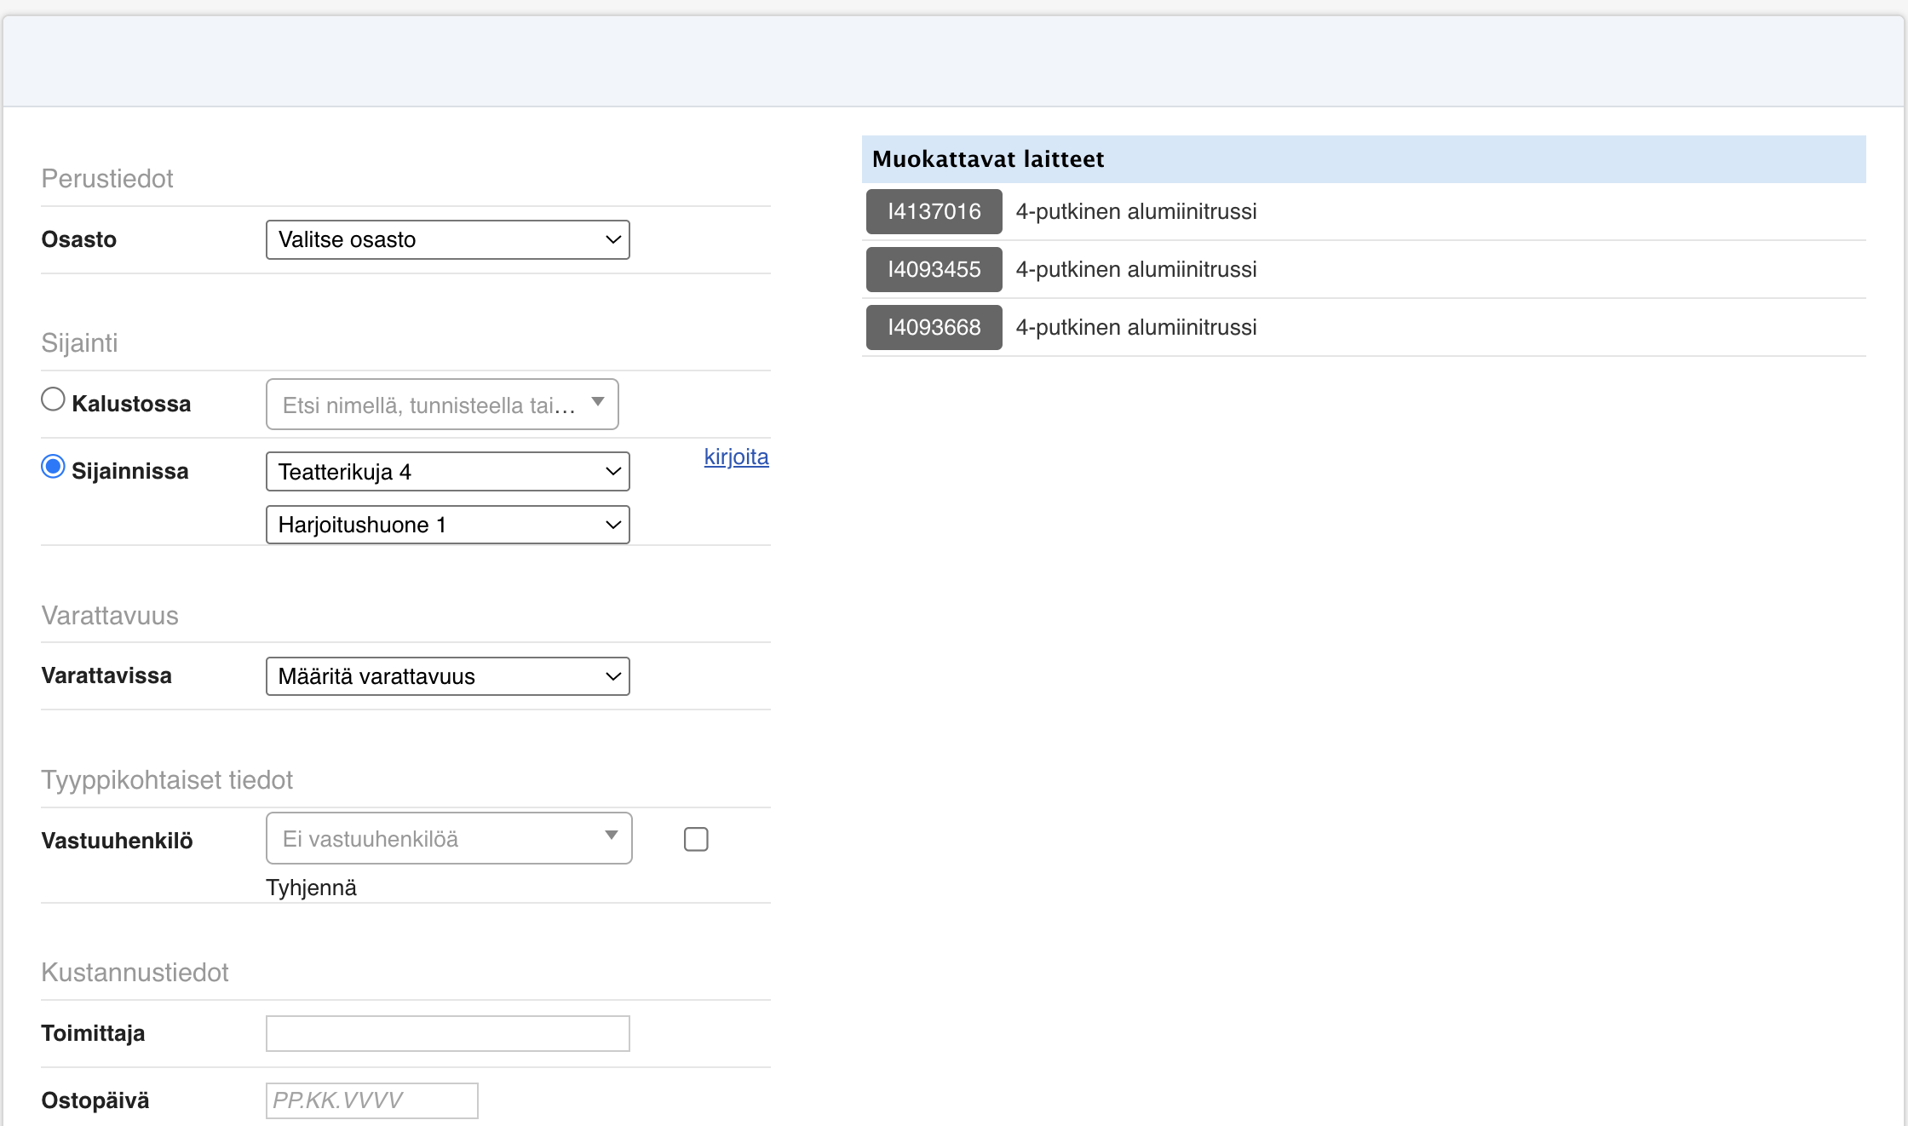Select the Sijainnissa radio button

(53, 467)
